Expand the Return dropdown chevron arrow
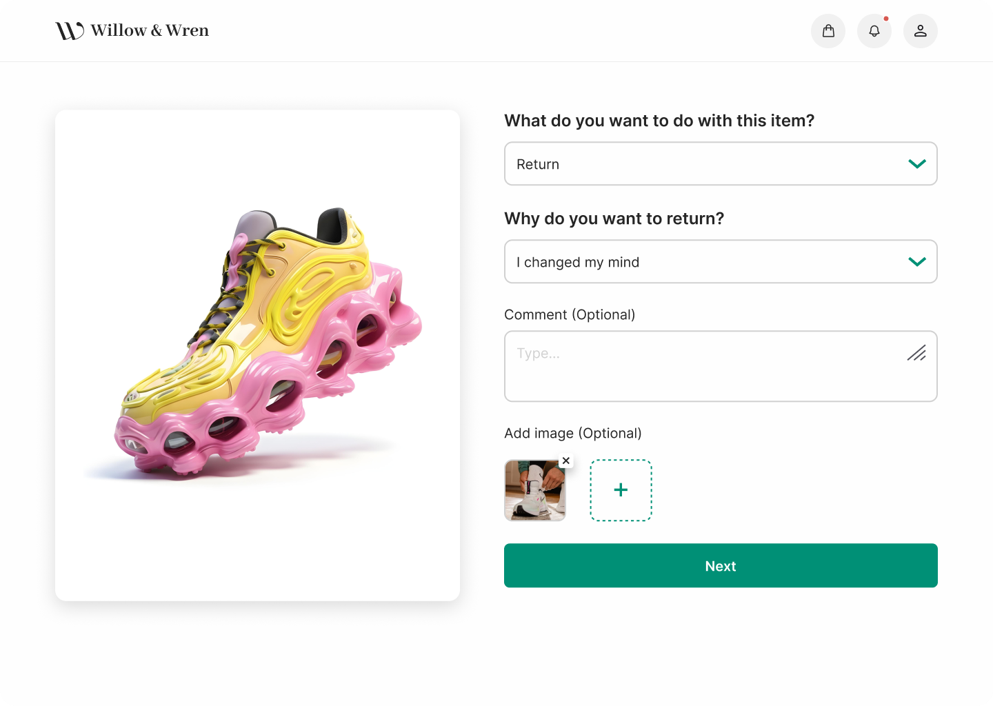Screen dimensions: 993x706 pos(916,164)
